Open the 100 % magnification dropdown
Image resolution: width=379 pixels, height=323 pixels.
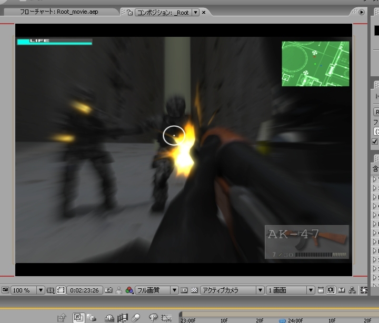27,290
